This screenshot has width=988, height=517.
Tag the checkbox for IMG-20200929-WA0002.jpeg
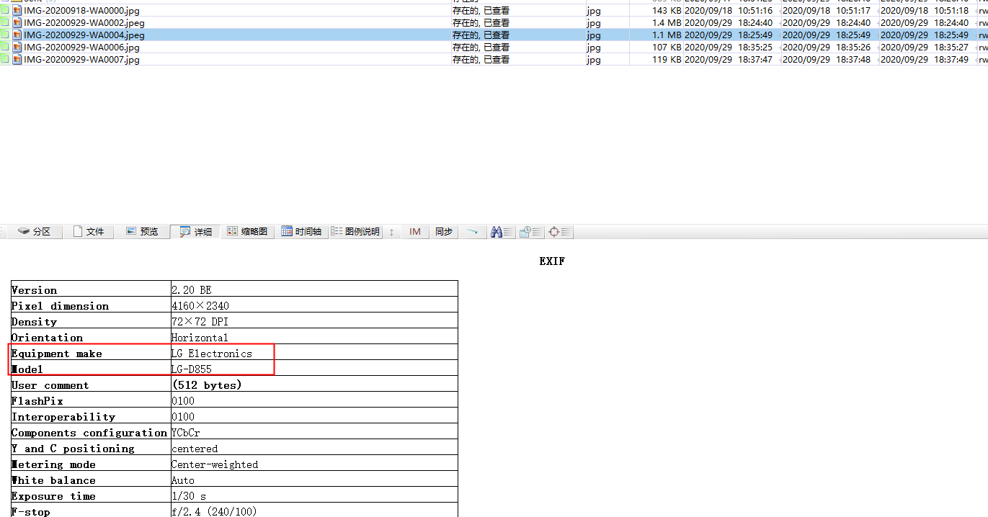(5, 22)
